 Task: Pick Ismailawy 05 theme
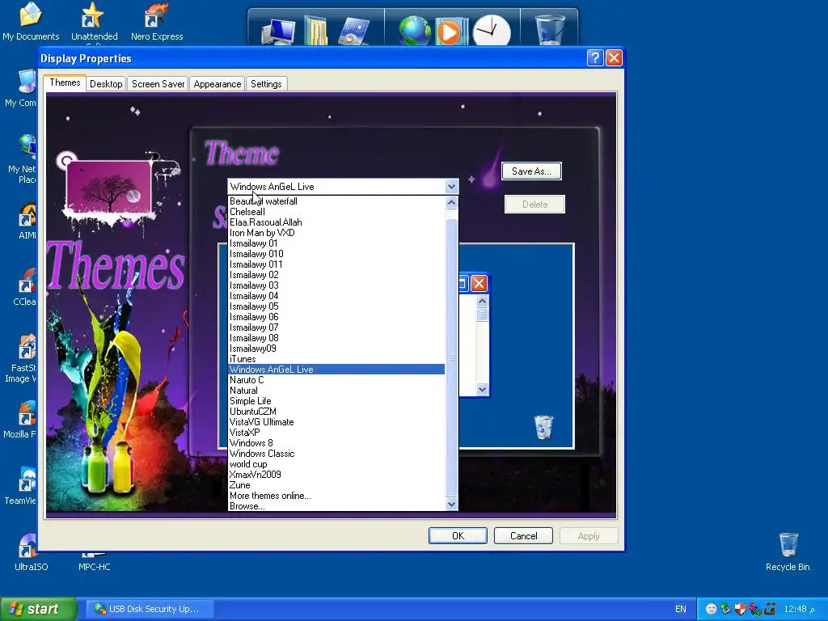coord(336,306)
